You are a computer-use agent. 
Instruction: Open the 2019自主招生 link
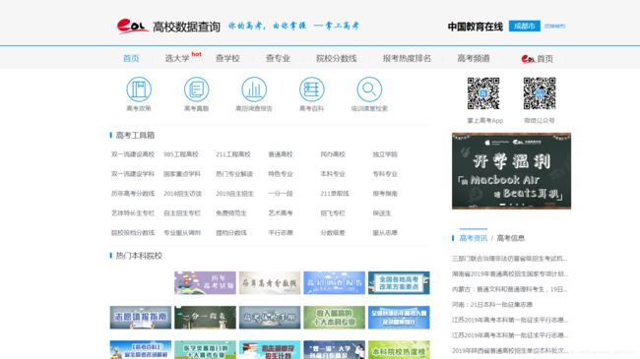pos(234,194)
